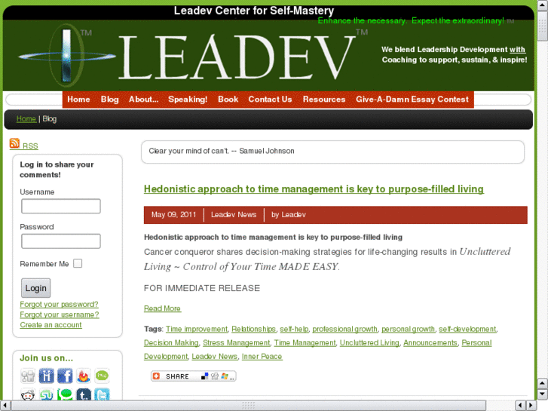Open the Time improvement tag
Image resolution: width=548 pixels, height=411 pixels.
(x=197, y=329)
